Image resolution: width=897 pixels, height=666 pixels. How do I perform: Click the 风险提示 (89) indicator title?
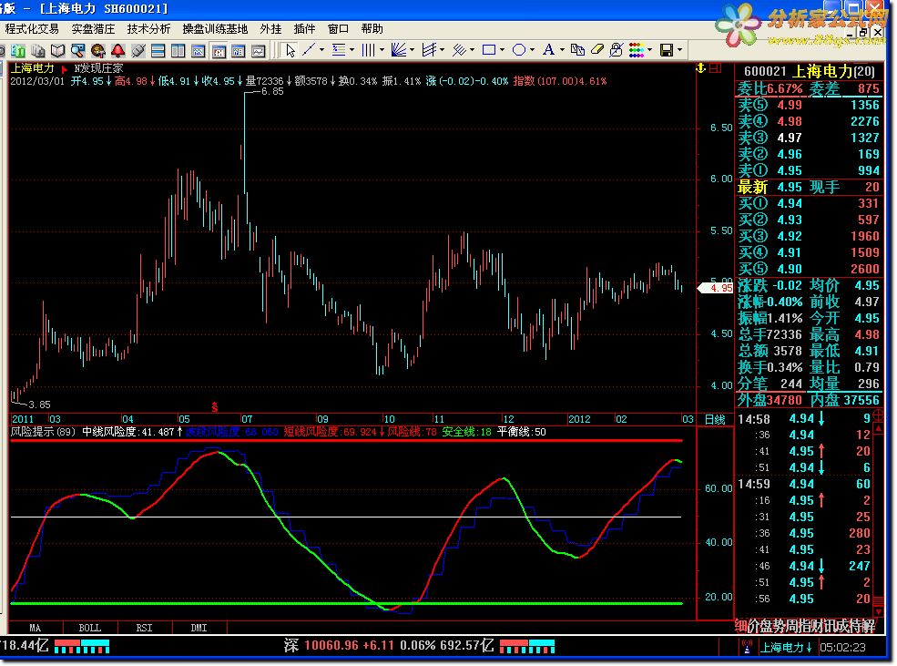[x=43, y=432]
